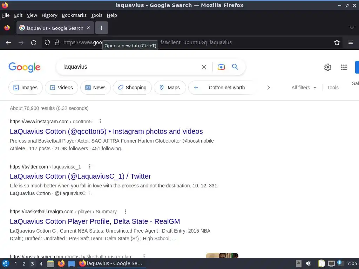The height and width of the screenshot is (269, 359).
Task: Open LaQuavius Cotton Twitter result
Action: pyautogui.click(x=80, y=177)
